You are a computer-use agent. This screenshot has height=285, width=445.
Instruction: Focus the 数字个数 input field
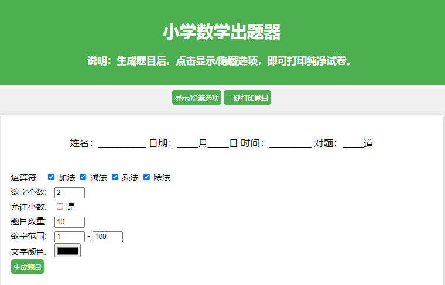tap(70, 193)
